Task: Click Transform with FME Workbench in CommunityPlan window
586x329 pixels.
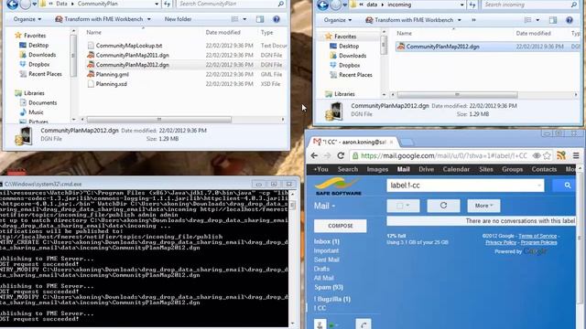Action: coord(100,19)
